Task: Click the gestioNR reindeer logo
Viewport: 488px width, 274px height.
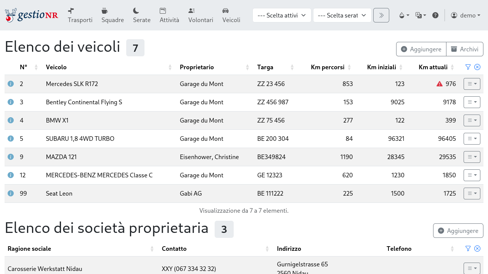Action: [x=32, y=15]
